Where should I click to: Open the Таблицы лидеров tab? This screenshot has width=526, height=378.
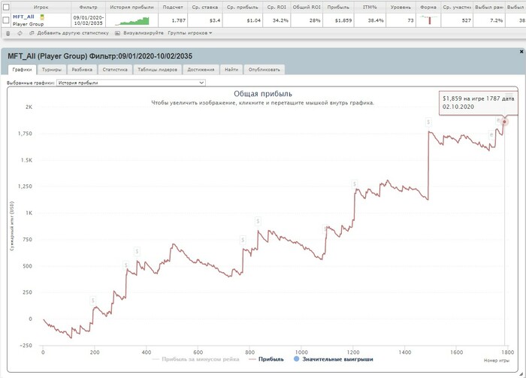coord(157,69)
